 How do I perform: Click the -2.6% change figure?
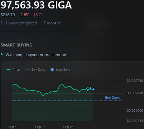click(x=24, y=15)
